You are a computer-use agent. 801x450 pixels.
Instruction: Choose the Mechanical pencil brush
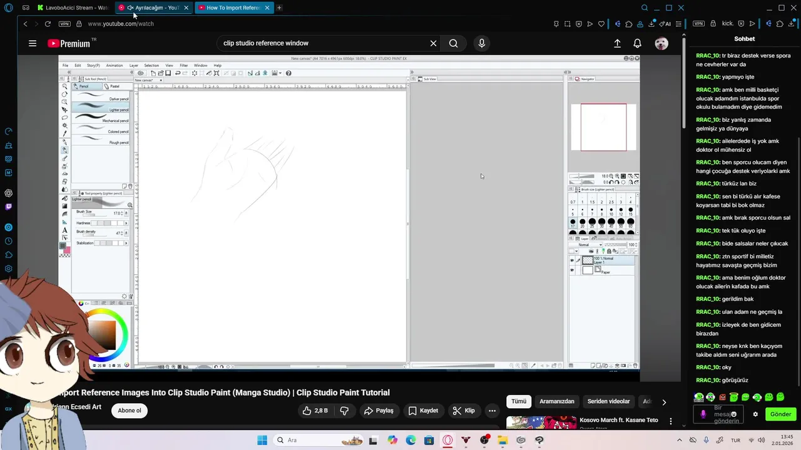click(101, 119)
